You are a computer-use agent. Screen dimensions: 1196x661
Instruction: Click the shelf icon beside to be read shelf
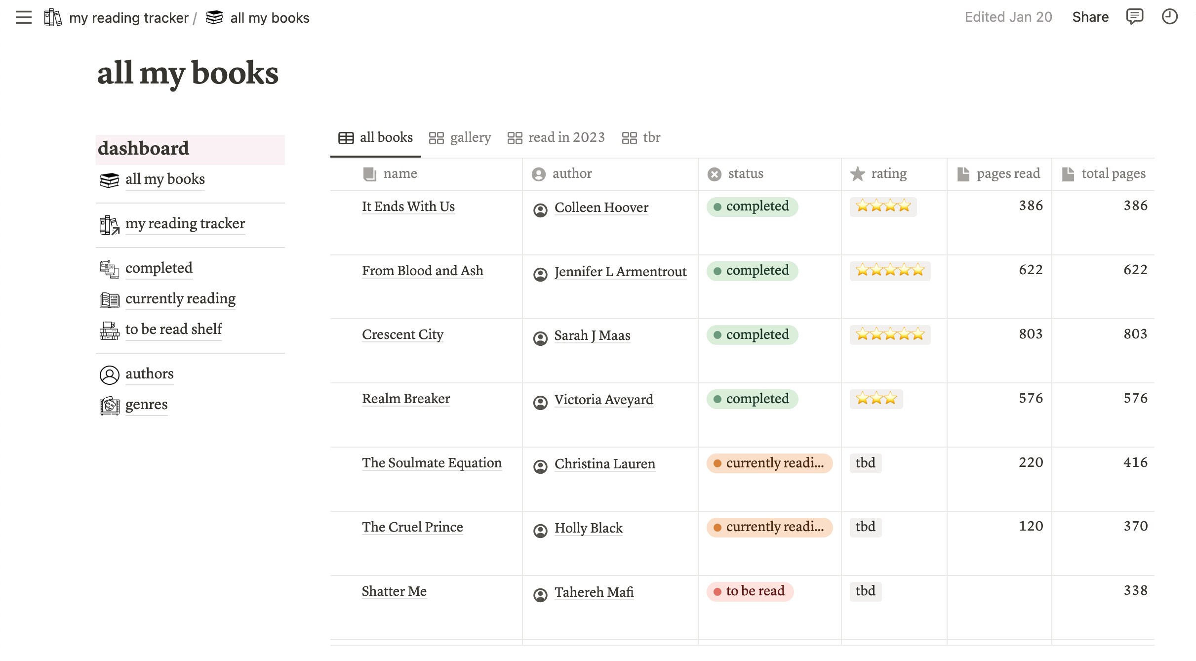coord(109,330)
